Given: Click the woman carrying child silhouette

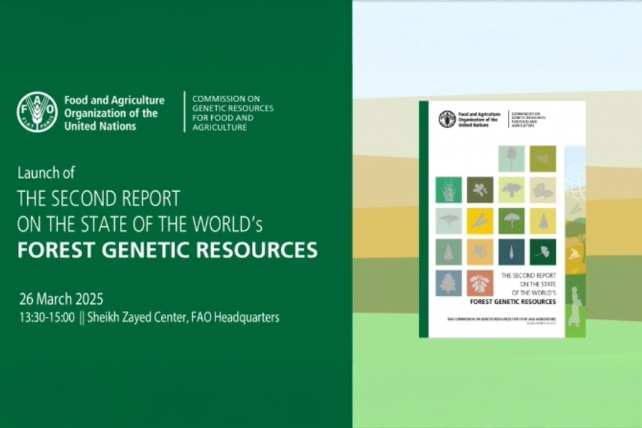Looking at the screenshot, I should point(574,306).
